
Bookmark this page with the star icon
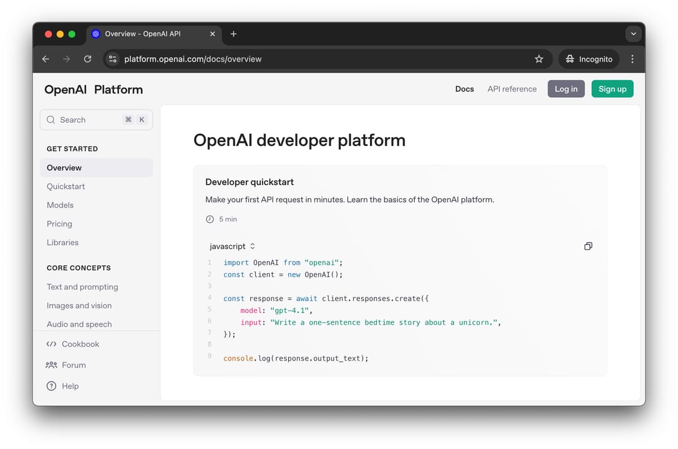pos(539,59)
